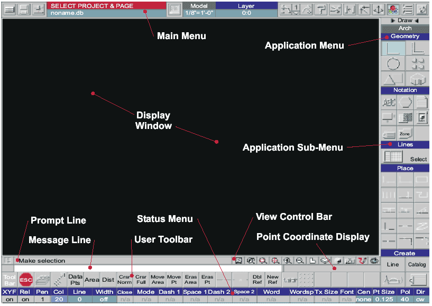This screenshot has width=432, height=306.
Task: Click the New Ref button
Action: coord(272,280)
